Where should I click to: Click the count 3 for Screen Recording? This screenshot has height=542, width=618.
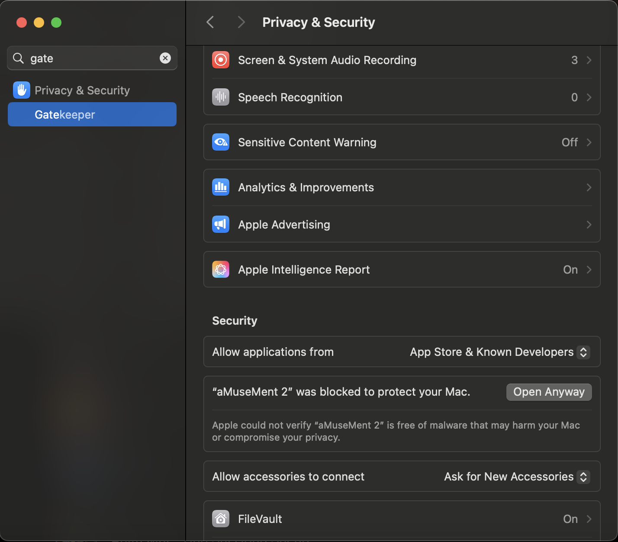pyautogui.click(x=574, y=60)
